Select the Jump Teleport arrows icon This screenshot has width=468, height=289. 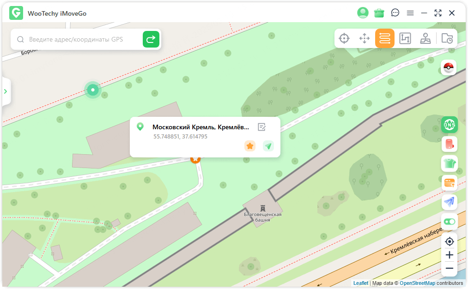(x=365, y=38)
